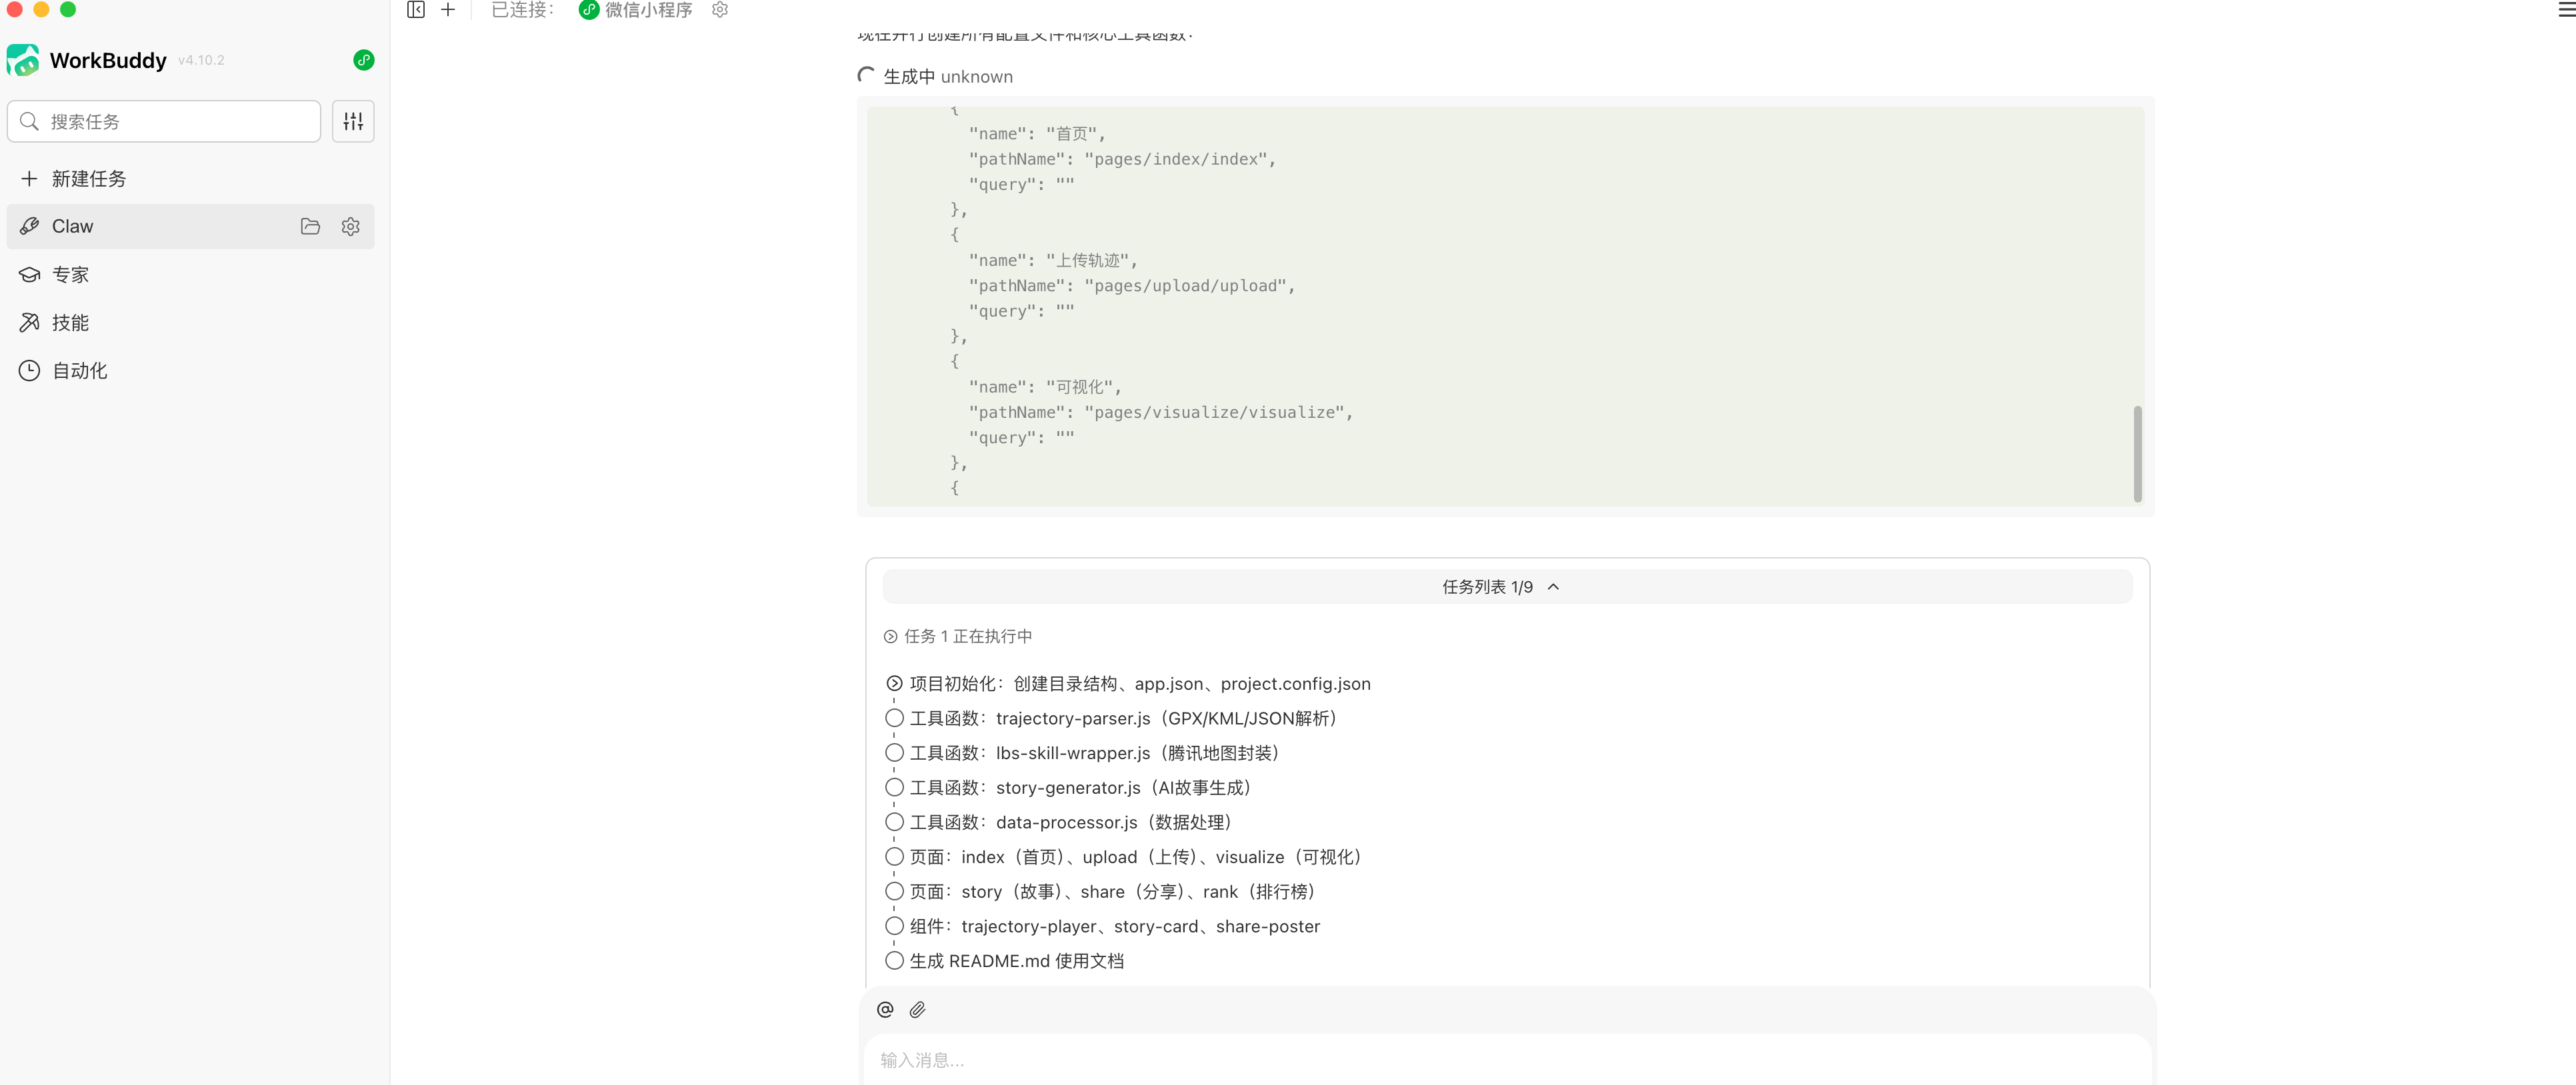The width and height of the screenshot is (2576, 1085).
Task: Toggle circle for story-generator.js task
Action: coord(894,788)
